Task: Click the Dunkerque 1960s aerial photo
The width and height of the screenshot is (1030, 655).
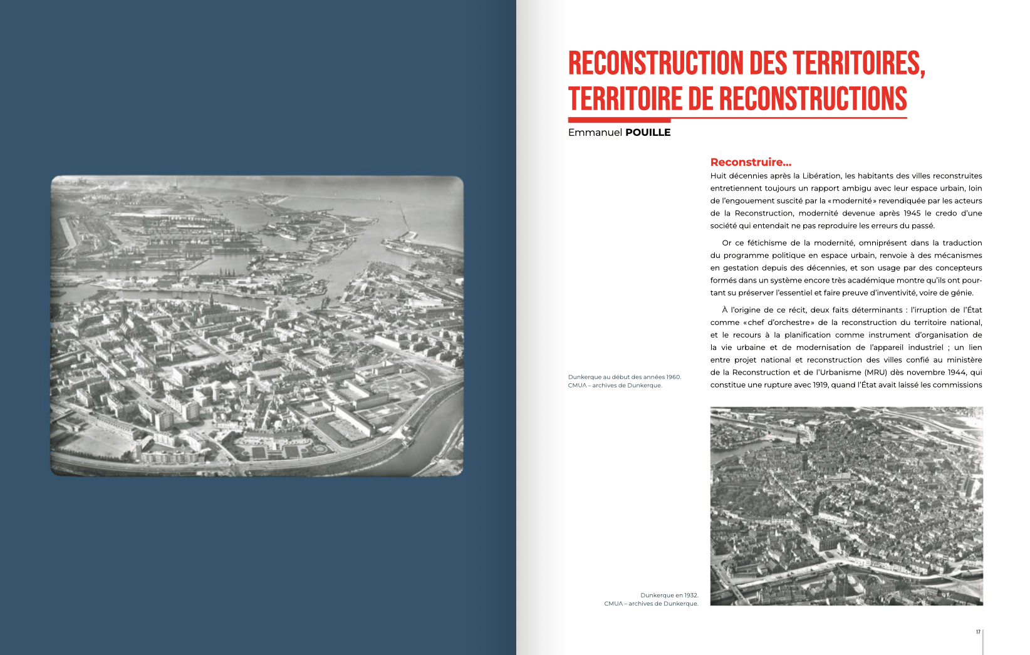Action: click(x=257, y=326)
